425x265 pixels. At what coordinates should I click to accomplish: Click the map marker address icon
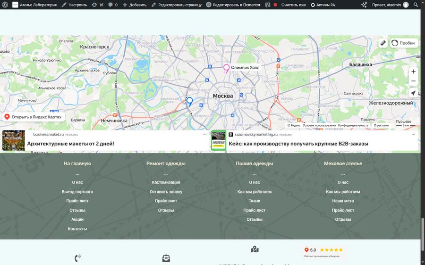[255, 249]
